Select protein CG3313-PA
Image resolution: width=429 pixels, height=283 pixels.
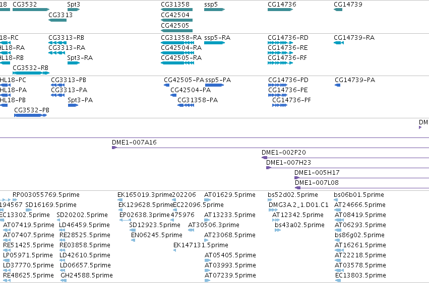click(69, 90)
